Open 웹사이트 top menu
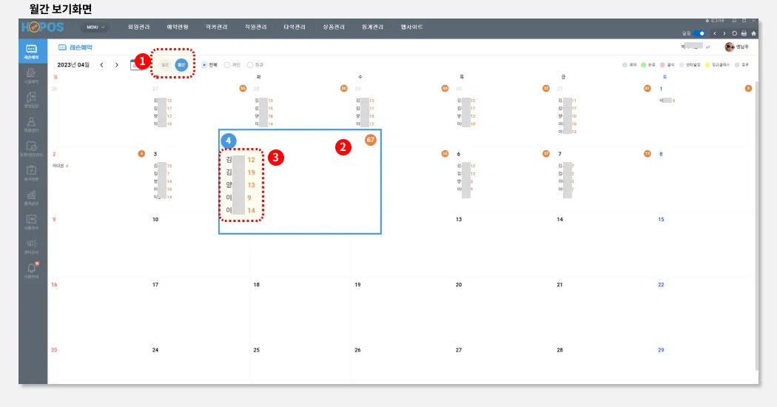 point(411,27)
